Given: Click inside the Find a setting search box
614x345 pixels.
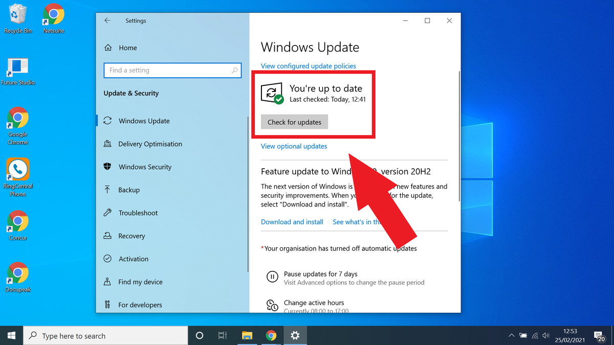Looking at the screenshot, I should point(172,70).
